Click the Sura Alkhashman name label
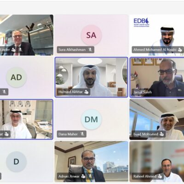The width and height of the screenshot is (184, 184). pyautogui.click(x=72, y=50)
